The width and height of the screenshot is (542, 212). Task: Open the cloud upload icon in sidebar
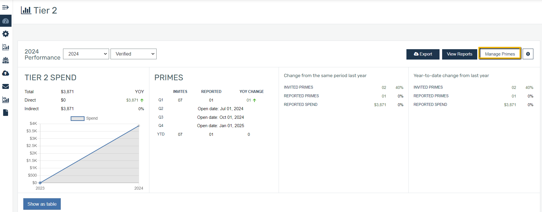point(5,73)
